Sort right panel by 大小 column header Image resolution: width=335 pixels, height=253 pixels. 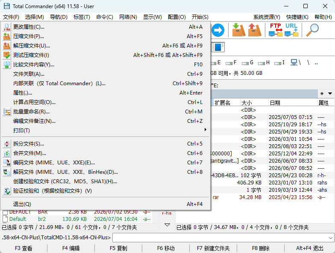254,103
